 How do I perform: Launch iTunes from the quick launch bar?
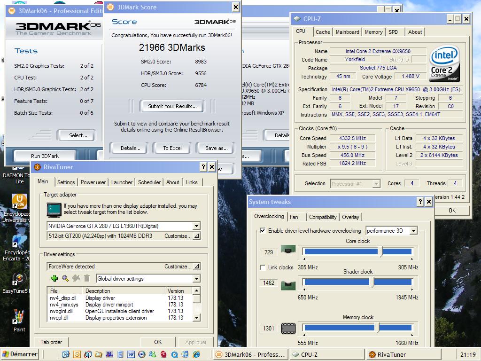tap(185, 354)
